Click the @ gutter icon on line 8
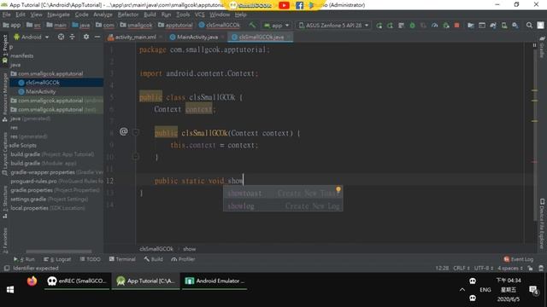 coord(123,131)
